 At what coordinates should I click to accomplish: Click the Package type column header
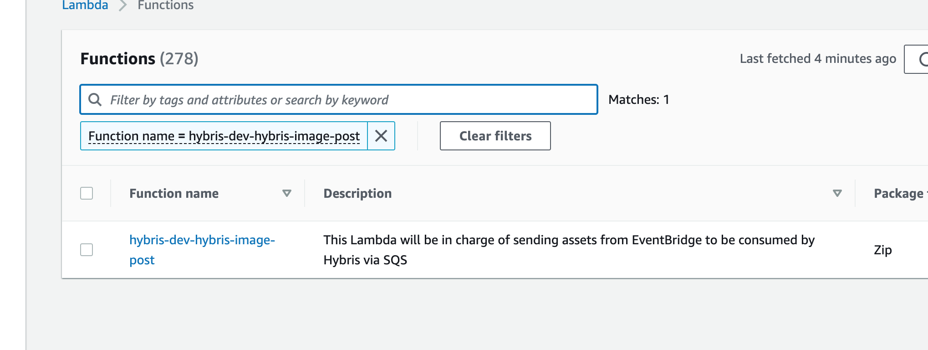coord(898,193)
